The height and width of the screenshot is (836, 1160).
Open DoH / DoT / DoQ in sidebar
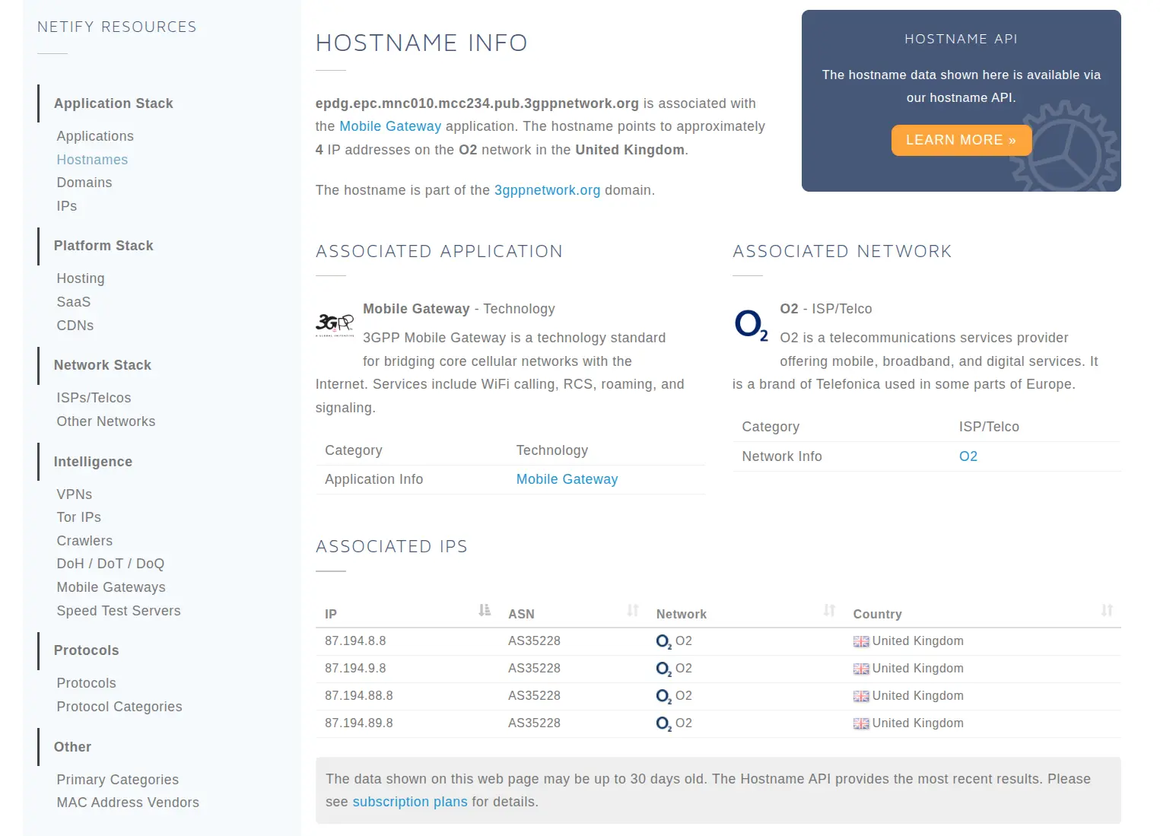110,564
